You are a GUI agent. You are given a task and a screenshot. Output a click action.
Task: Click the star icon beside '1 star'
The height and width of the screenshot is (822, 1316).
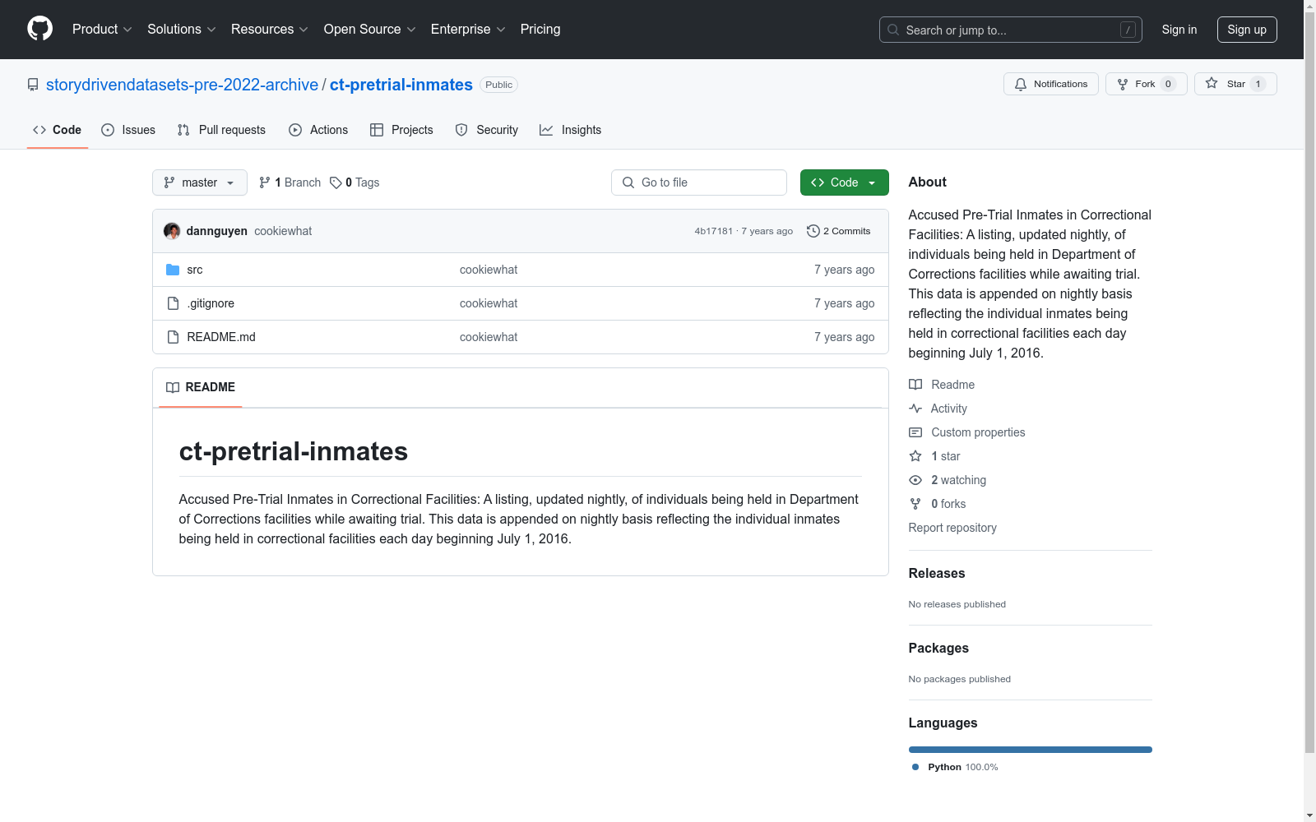(x=915, y=456)
